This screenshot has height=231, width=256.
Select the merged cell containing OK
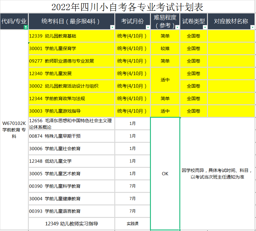click(x=165, y=173)
